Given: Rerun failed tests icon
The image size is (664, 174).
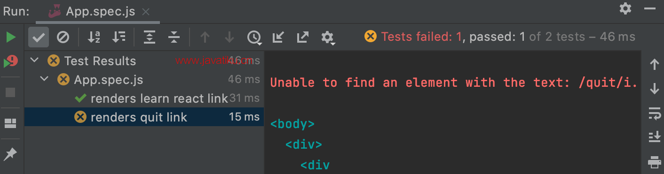Looking at the screenshot, I should point(11,61).
